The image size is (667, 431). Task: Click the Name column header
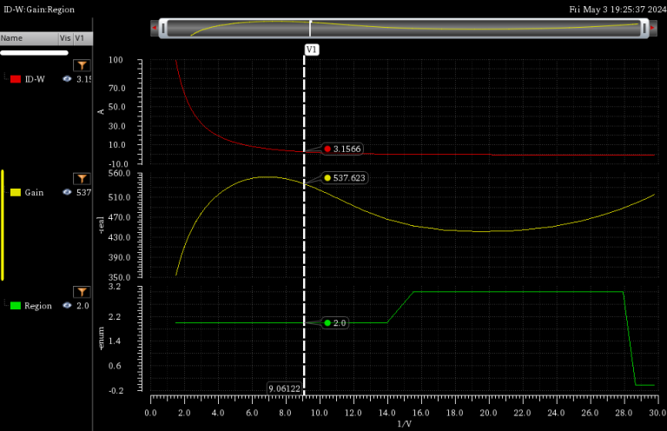point(12,38)
